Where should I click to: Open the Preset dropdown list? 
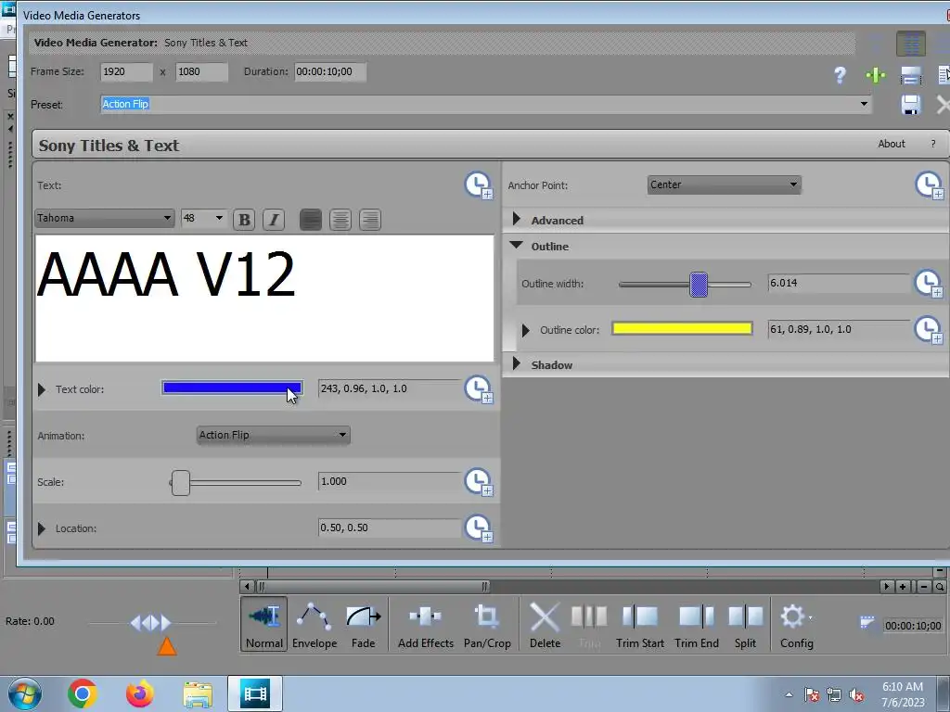click(x=864, y=104)
